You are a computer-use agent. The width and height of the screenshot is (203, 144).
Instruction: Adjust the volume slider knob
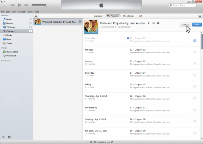click(x=47, y=5)
